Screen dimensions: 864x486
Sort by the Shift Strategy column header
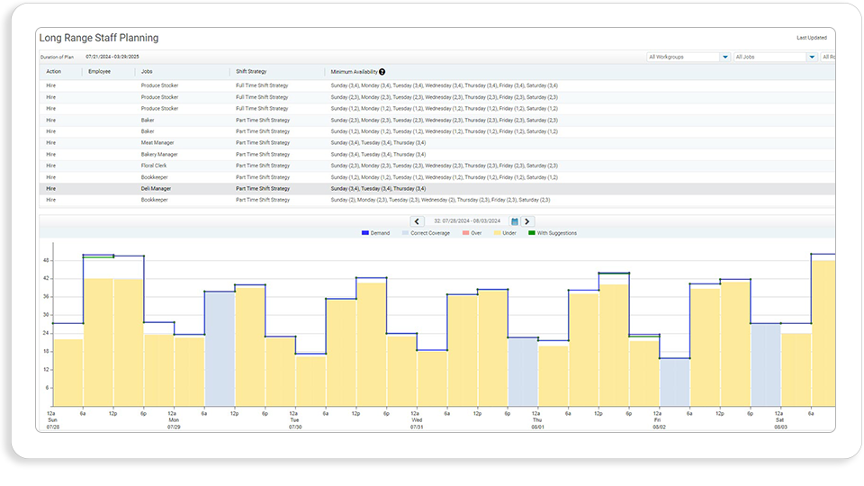click(251, 72)
